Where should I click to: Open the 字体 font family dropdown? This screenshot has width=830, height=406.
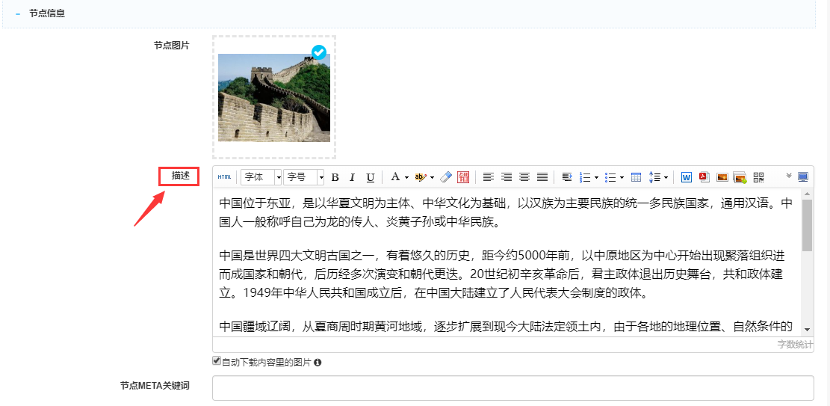261,177
